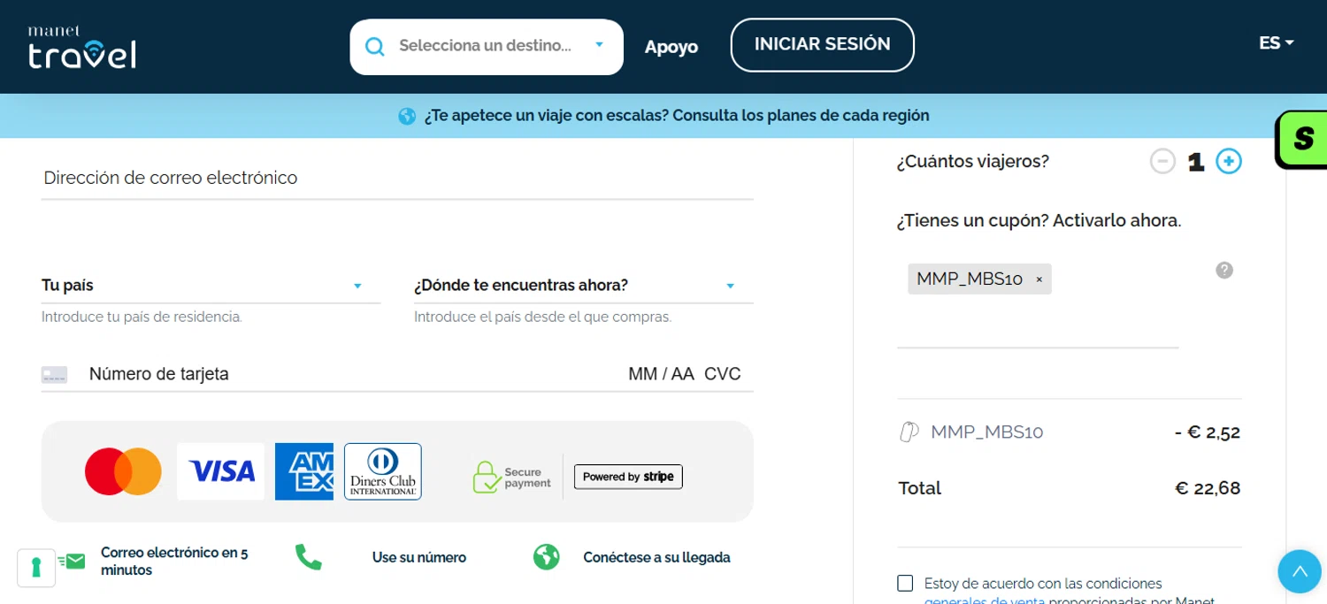
Task: Open the Tu país dropdown
Action: [211, 286]
